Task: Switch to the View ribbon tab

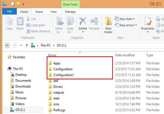Action: point(53,12)
